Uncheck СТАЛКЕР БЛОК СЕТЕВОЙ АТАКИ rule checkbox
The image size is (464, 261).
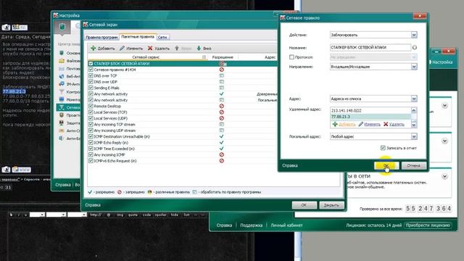coord(91,64)
